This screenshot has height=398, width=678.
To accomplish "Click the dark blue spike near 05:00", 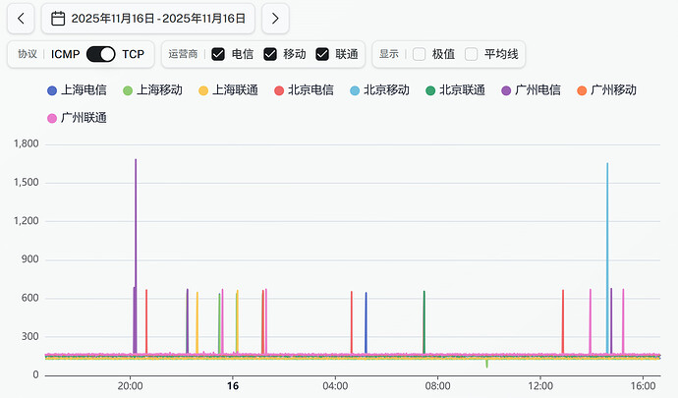I will pyautogui.click(x=366, y=322).
